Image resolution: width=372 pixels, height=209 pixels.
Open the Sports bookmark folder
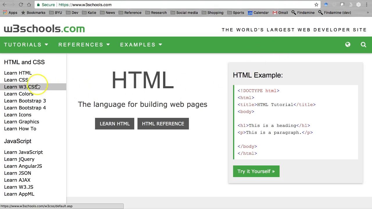point(235,12)
